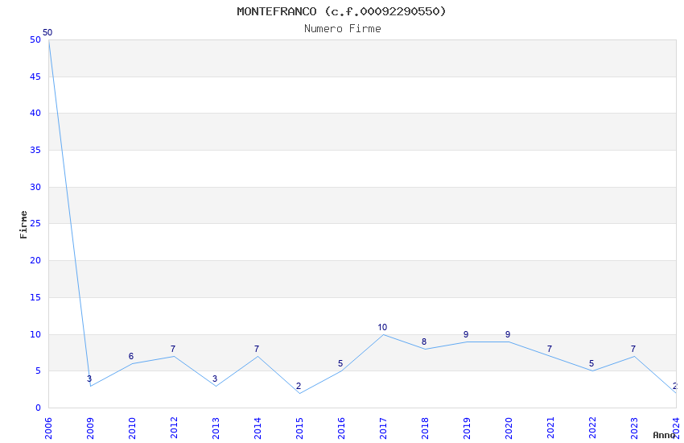Select the 2013 year label on x-axis
Viewport: 684px width, 443px height.
tap(216, 429)
